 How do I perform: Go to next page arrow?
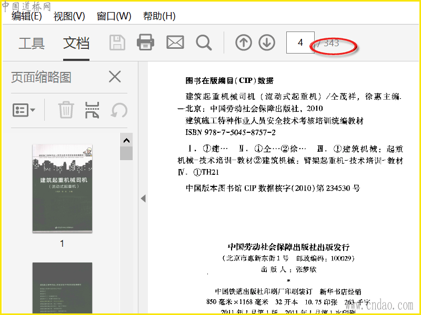267,43
